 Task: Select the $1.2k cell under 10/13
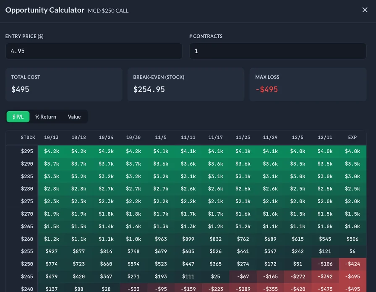[x=52, y=239]
